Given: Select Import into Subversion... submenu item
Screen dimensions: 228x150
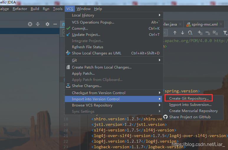Looking at the screenshot, I should click(x=193, y=105).
